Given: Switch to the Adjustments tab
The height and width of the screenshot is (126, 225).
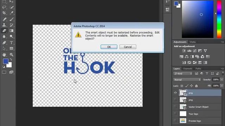Looking at the screenshot, I should [x=180, y=42].
